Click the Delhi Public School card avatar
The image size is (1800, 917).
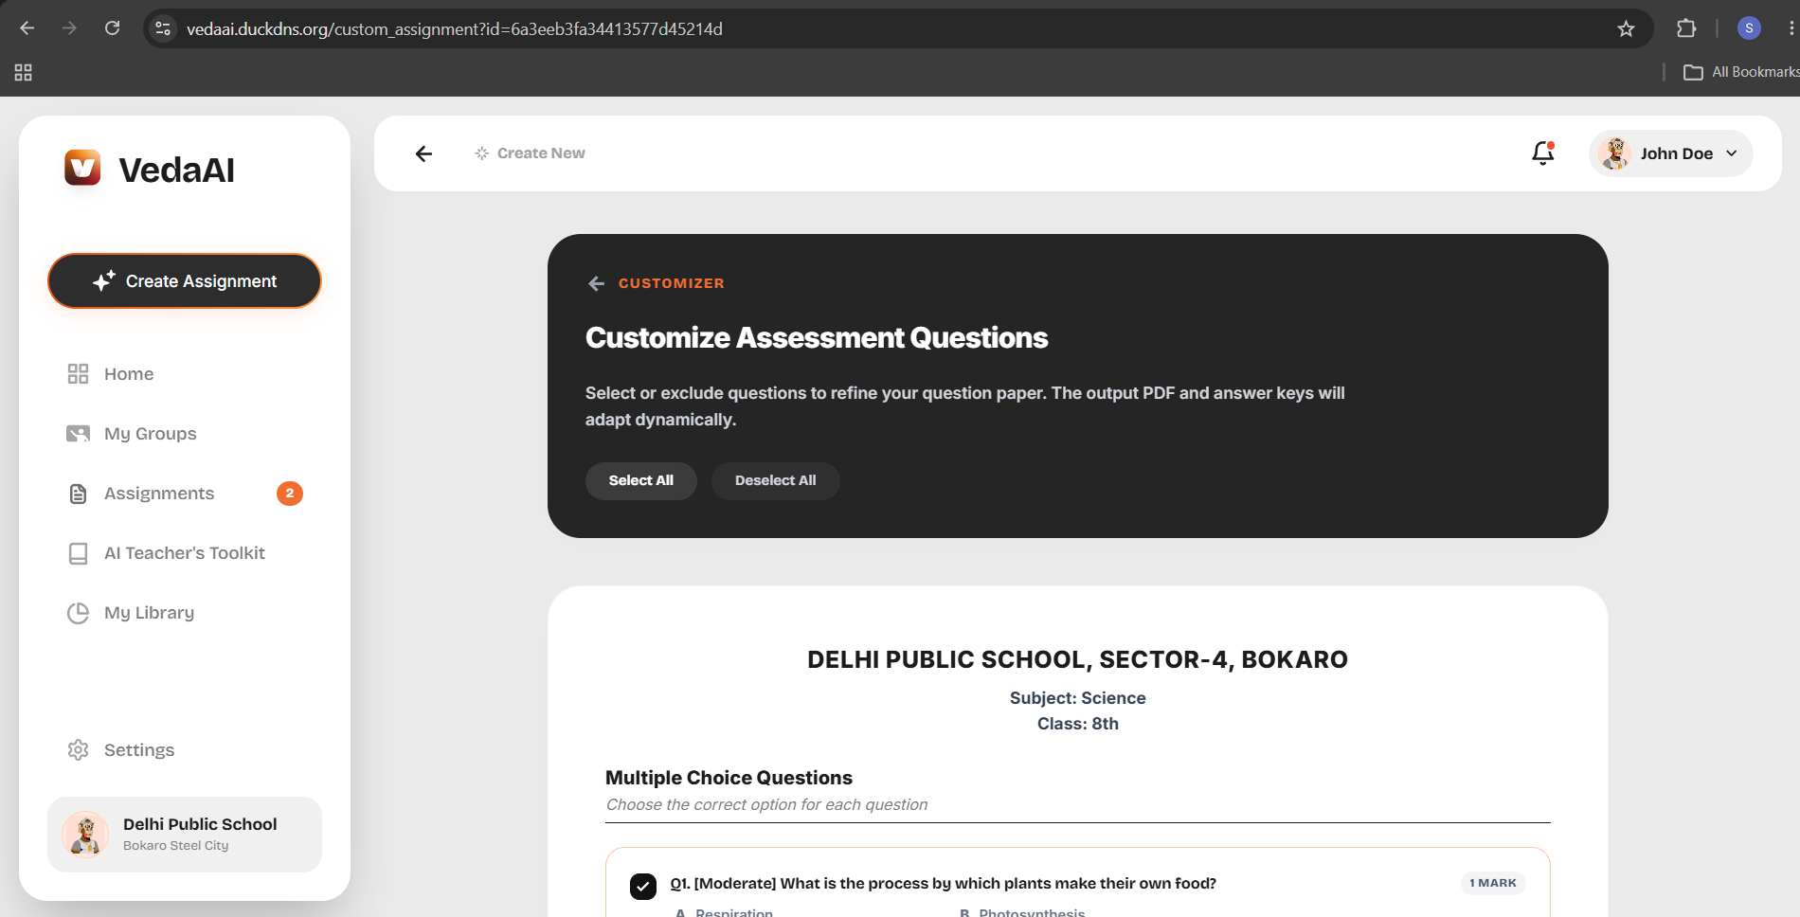tap(85, 835)
